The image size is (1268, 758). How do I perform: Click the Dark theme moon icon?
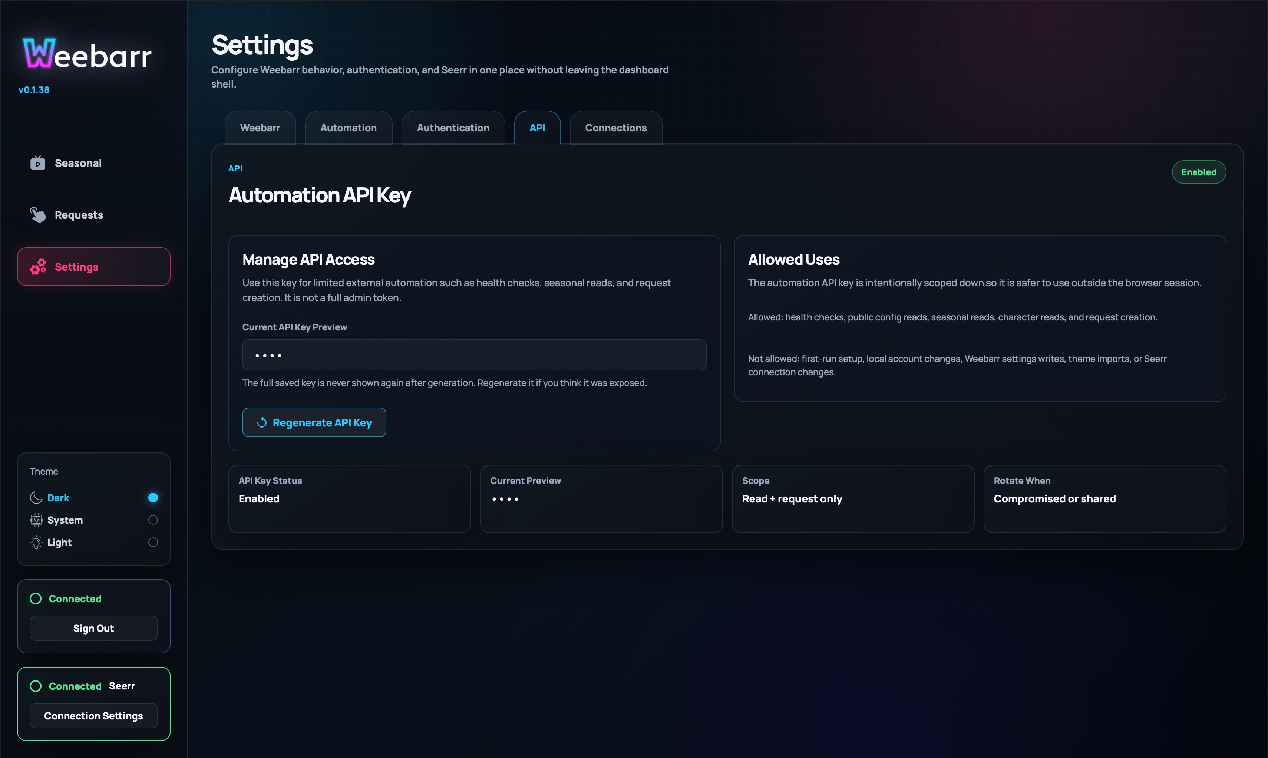coord(36,498)
